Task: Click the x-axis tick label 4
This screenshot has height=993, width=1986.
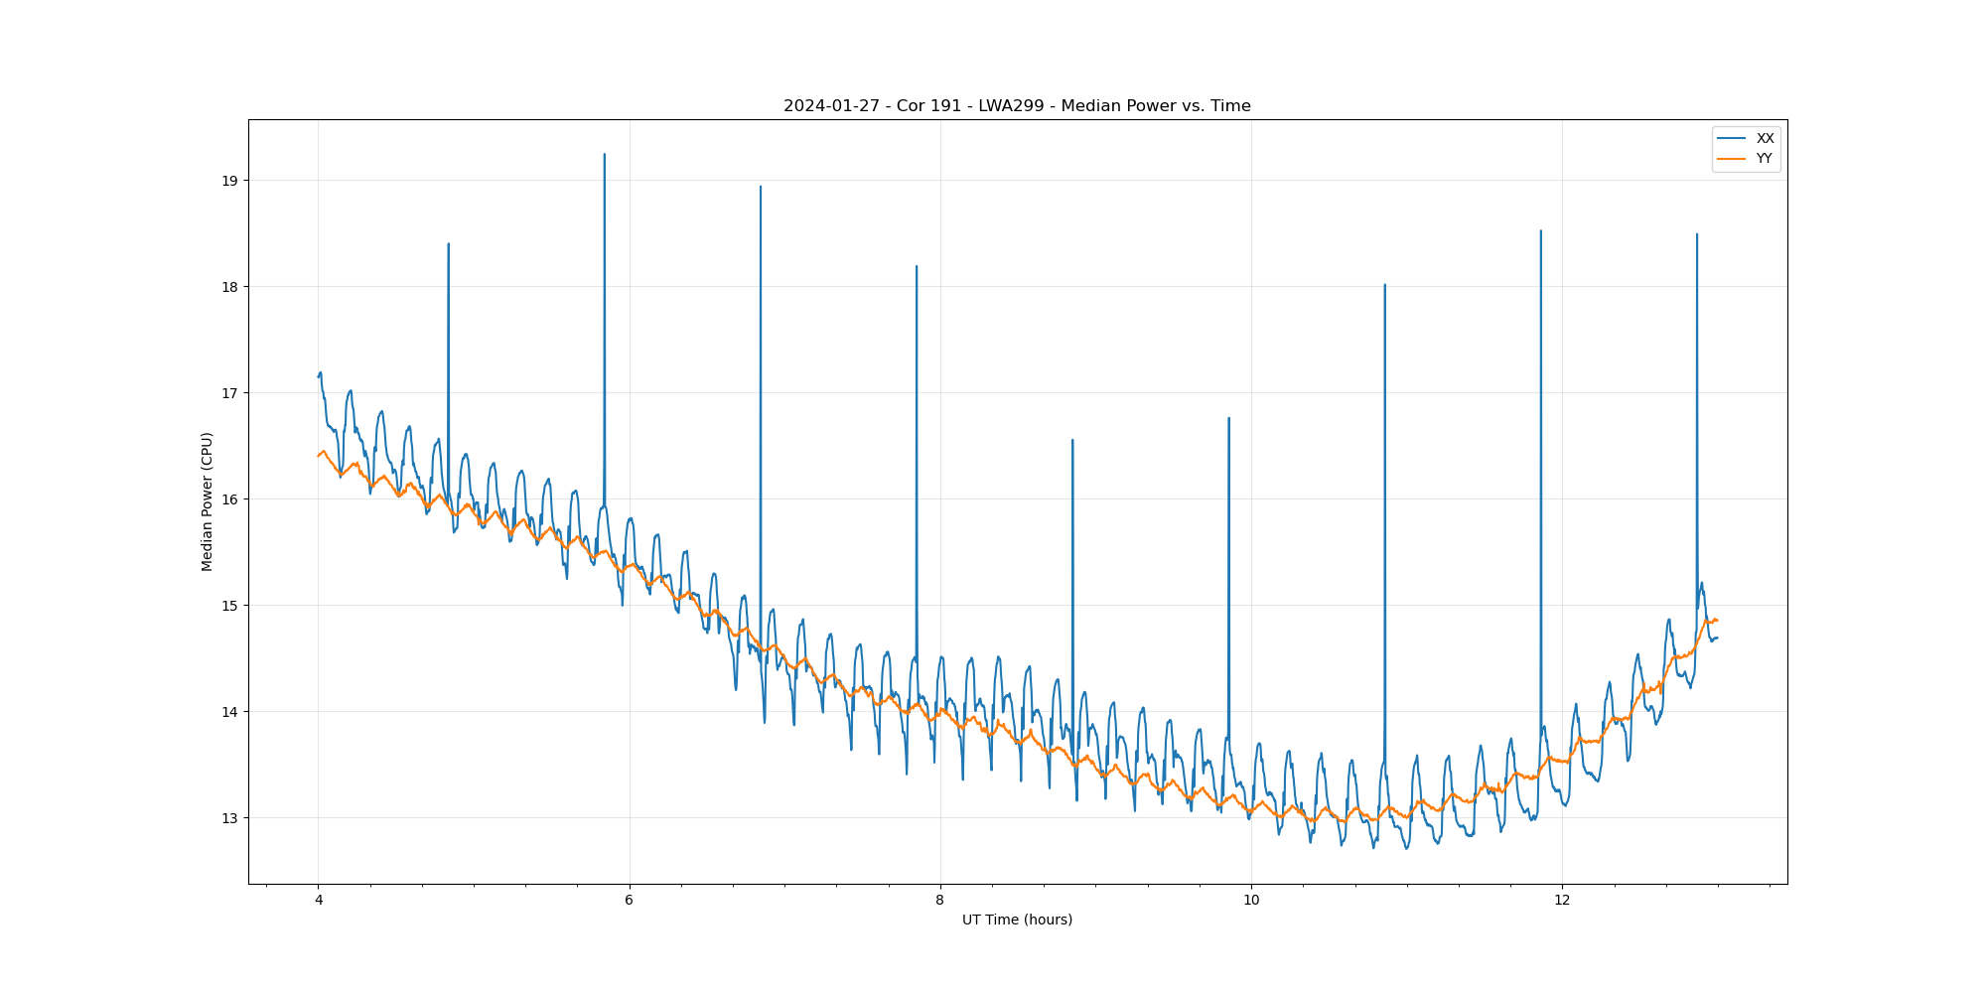Action: [x=319, y=901]
